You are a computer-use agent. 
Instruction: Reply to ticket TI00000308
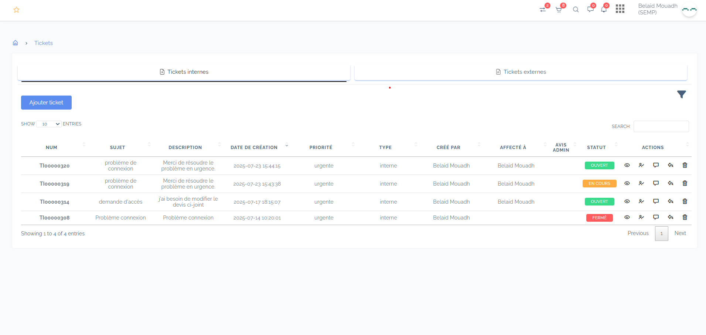click(671, 217)
